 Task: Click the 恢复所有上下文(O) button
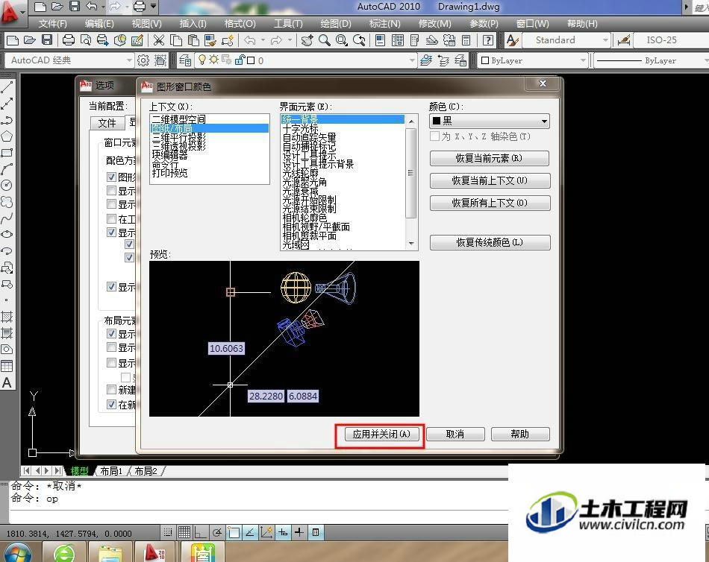[490, 203]
